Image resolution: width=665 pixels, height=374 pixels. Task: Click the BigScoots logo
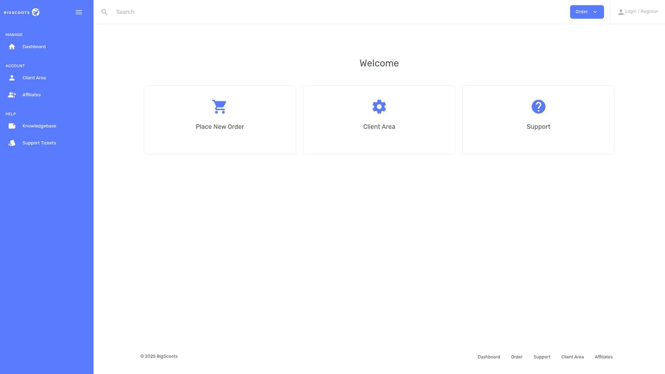click(x=22, y=12)
